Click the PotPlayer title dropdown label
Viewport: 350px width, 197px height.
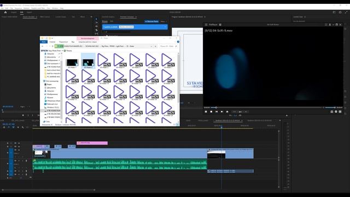click(x=214, y=25)
